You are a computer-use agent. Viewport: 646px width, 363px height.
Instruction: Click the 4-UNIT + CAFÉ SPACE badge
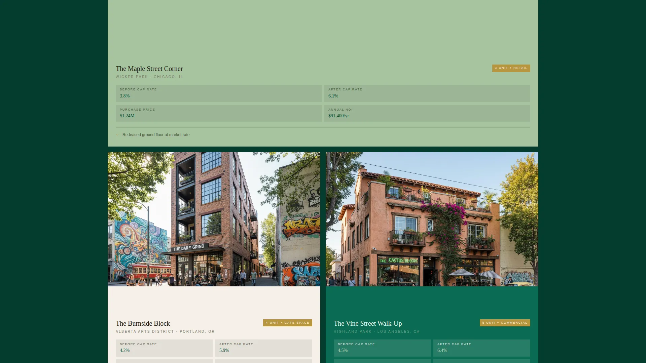pos(288,323)
